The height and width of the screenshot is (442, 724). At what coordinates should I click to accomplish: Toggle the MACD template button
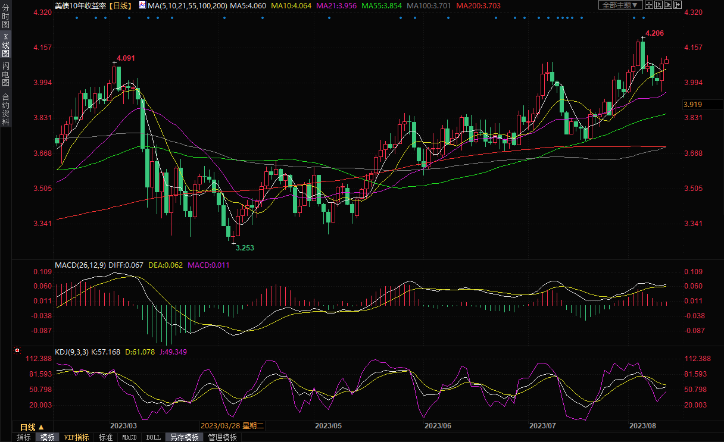click(129, 437)
